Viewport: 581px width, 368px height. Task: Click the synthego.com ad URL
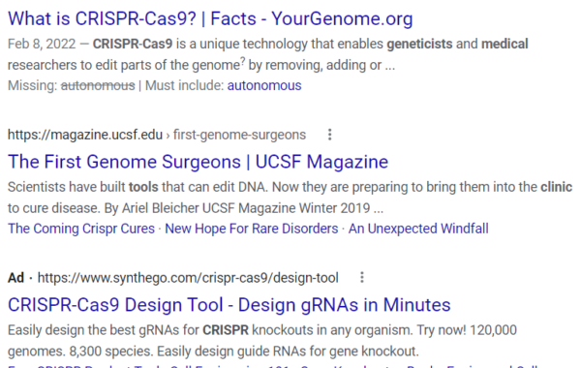(188, 278)
